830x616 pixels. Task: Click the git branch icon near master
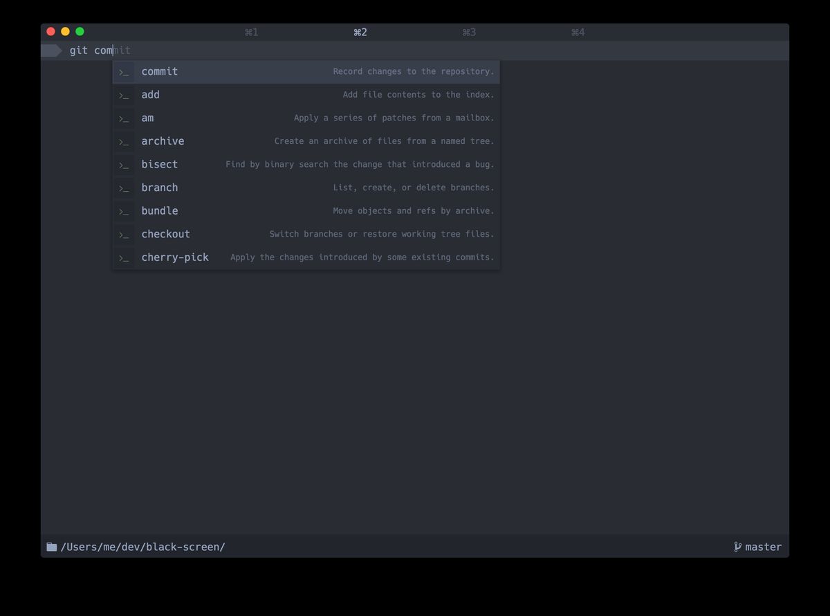tap(737, 546)
